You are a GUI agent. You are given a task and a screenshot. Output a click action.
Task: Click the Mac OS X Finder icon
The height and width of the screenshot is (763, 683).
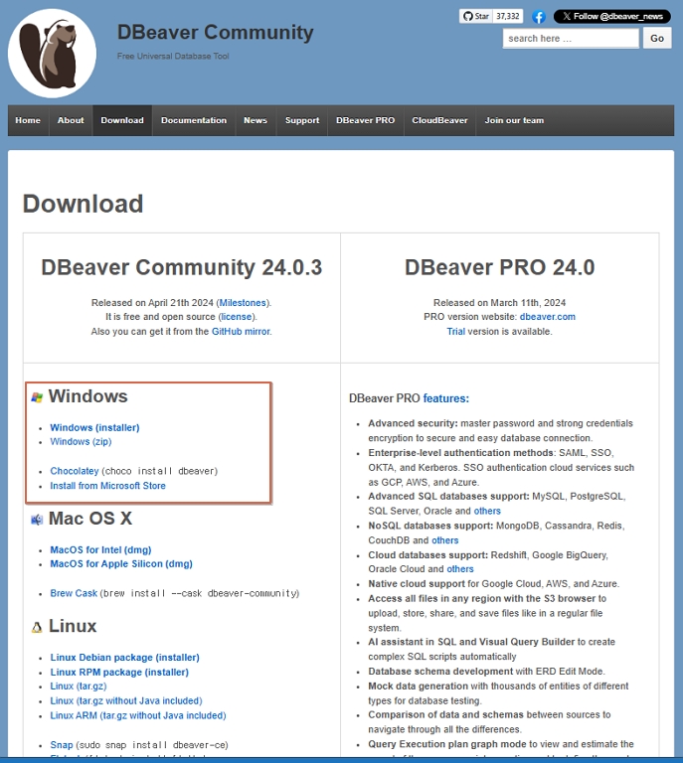(x=37, y=520)
